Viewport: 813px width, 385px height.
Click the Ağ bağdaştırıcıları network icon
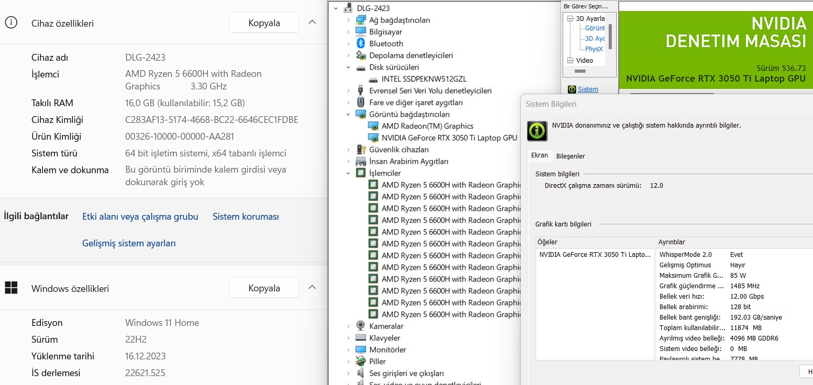tap(360, 20)
